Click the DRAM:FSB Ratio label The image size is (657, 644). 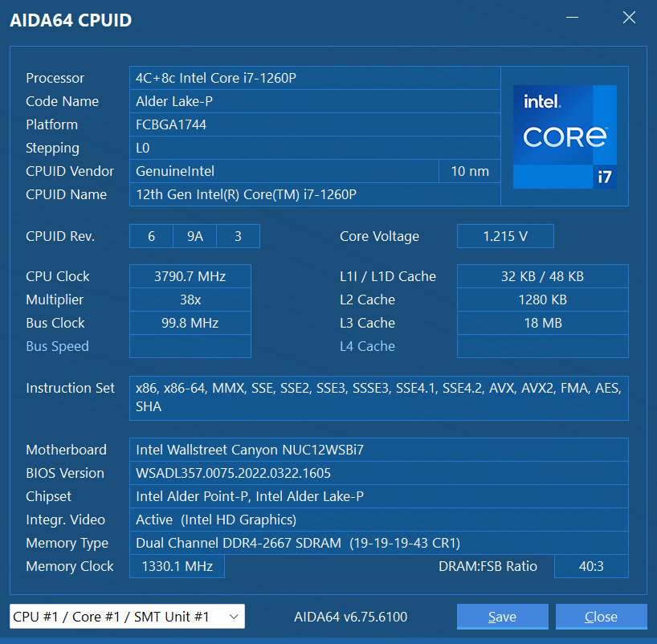488,566
